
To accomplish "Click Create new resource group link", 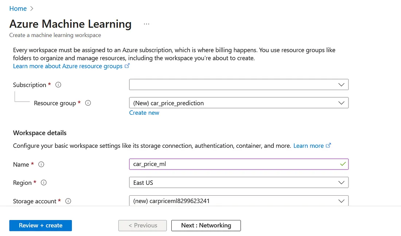I will click(x=144, y=113).
